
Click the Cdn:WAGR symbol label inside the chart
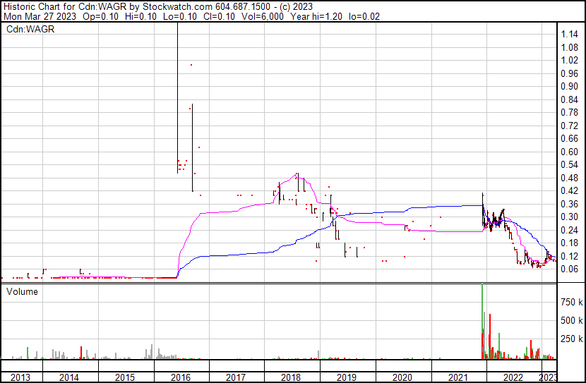[30, 30]
